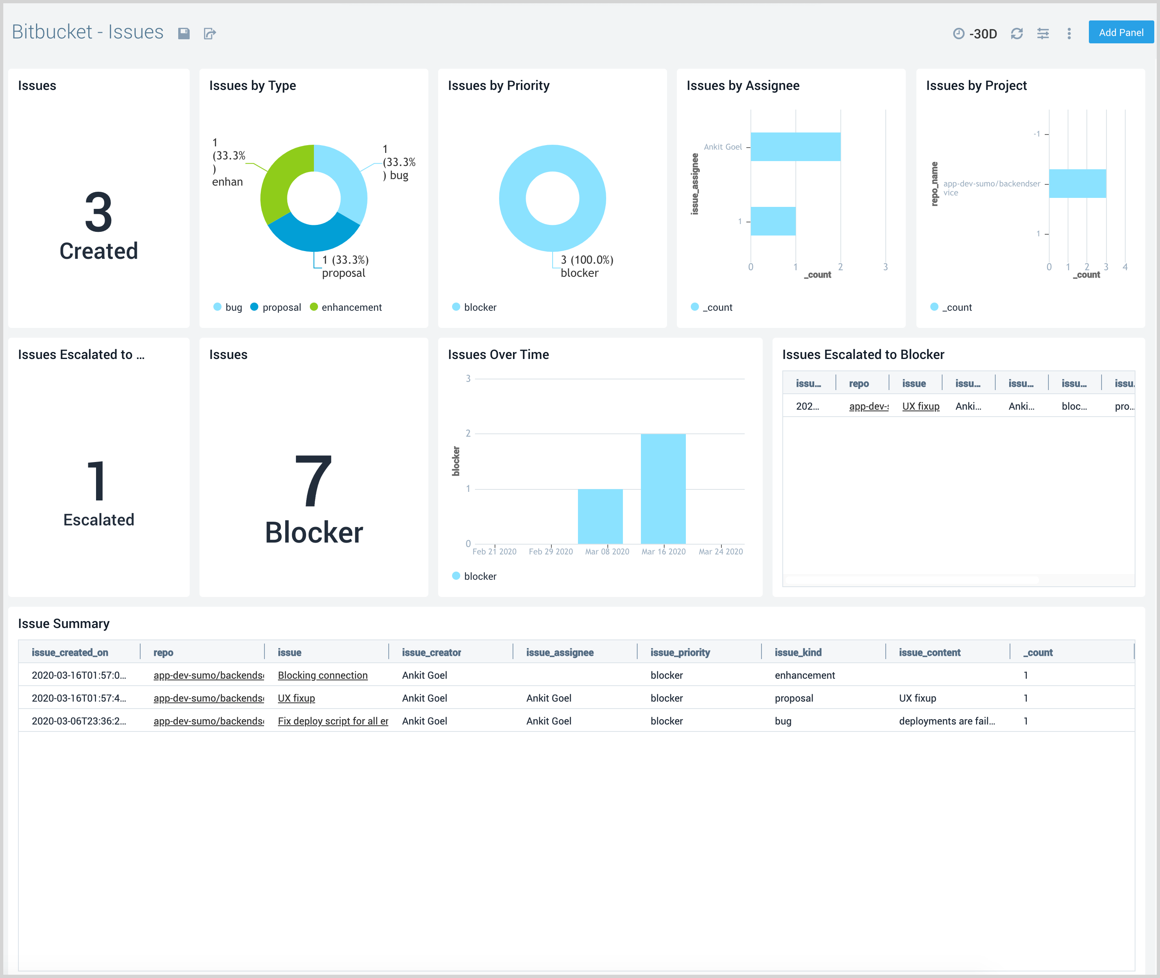Click the save dashboard icon
Image resolution: width=1160 pixels, height=978 pixels.
click(x=184, y=34)
